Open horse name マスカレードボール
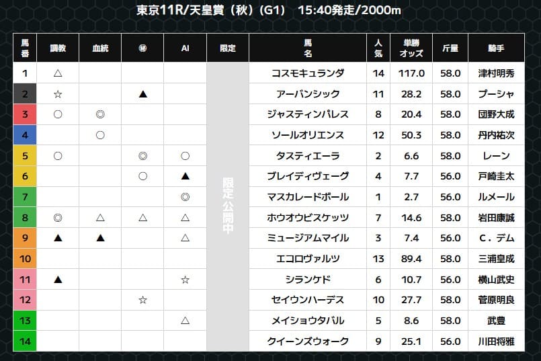The width and height of the screenshot is (541, 361). pos(308,197)
